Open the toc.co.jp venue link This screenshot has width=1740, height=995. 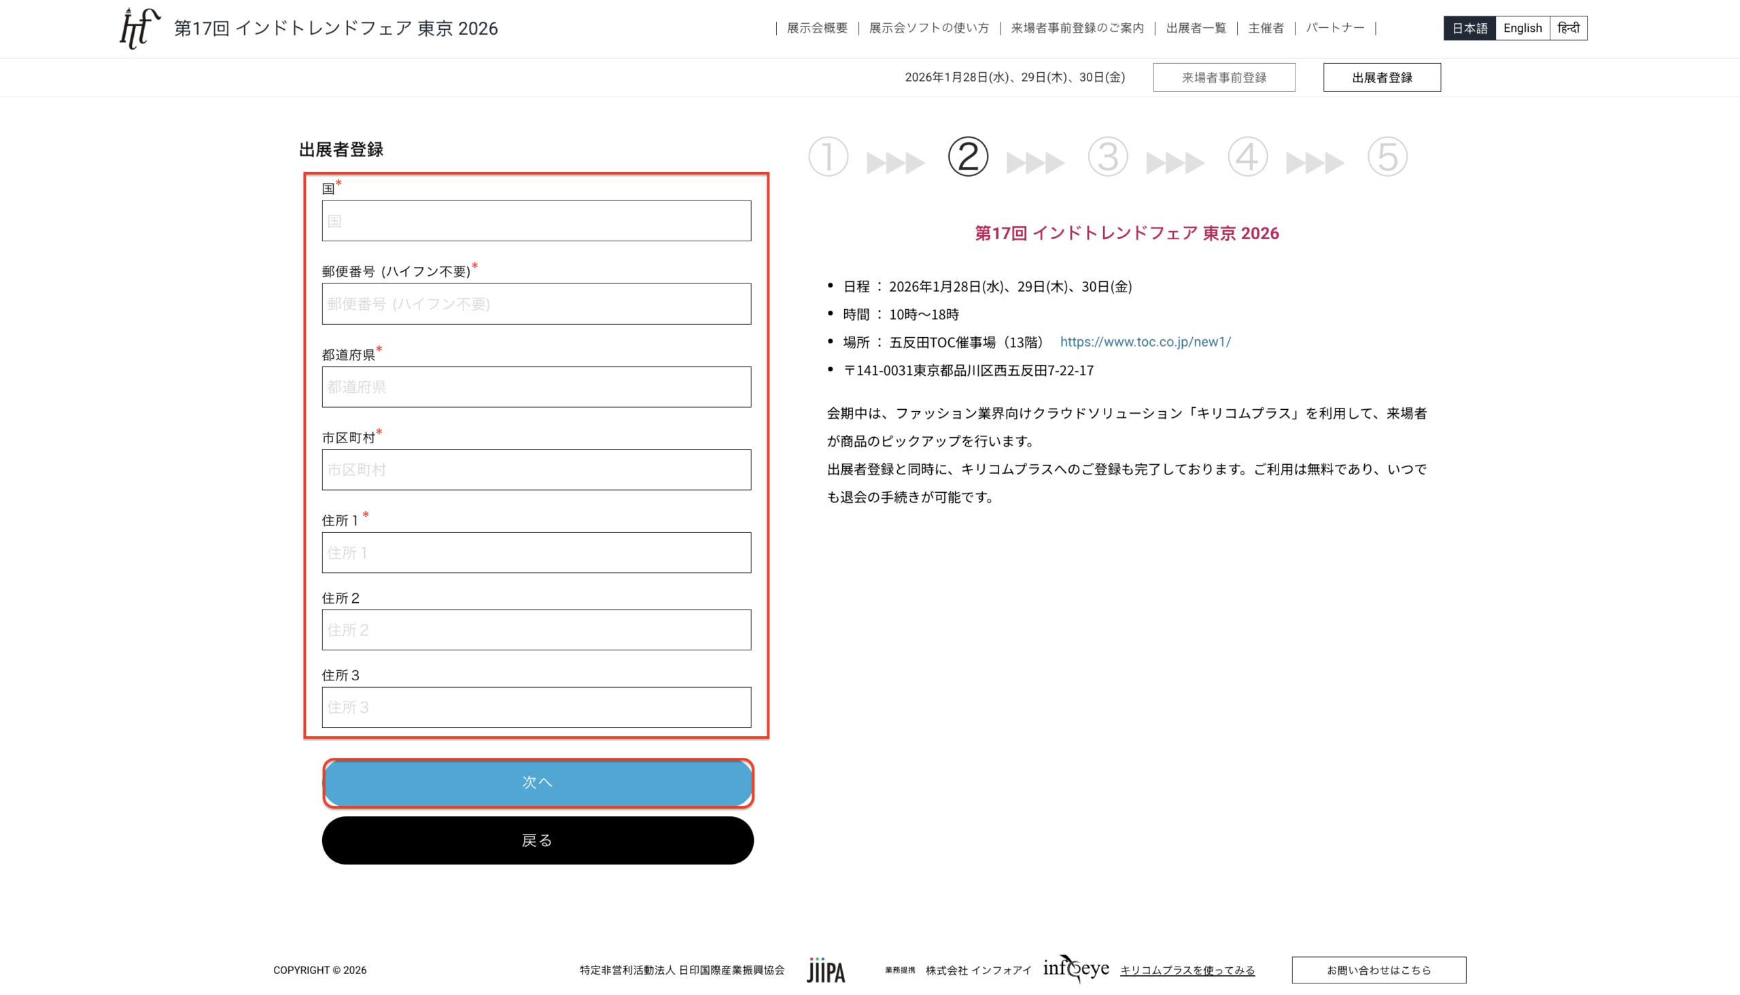click(1145, 342)
